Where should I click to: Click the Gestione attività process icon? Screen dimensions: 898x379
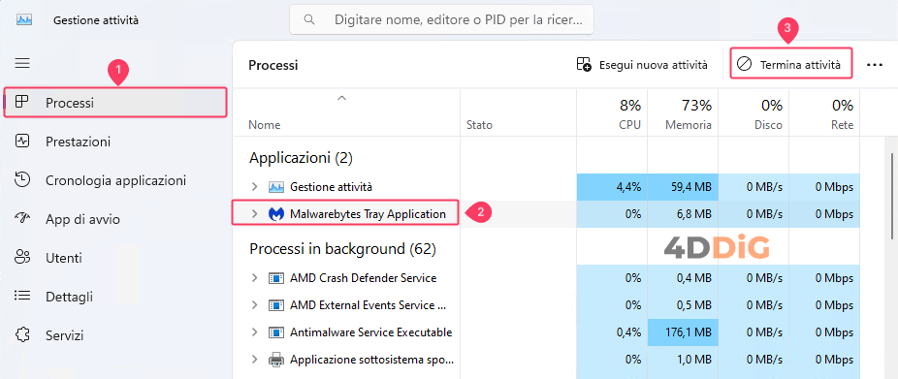(x=276, y=187)
